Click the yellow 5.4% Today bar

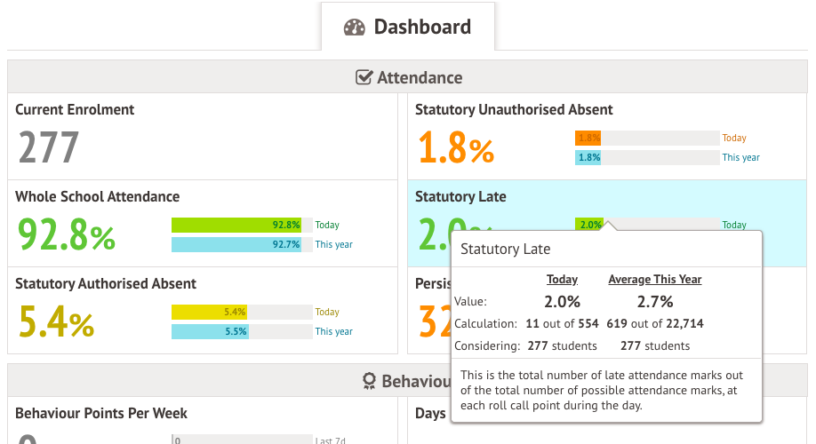coord(209,313)
